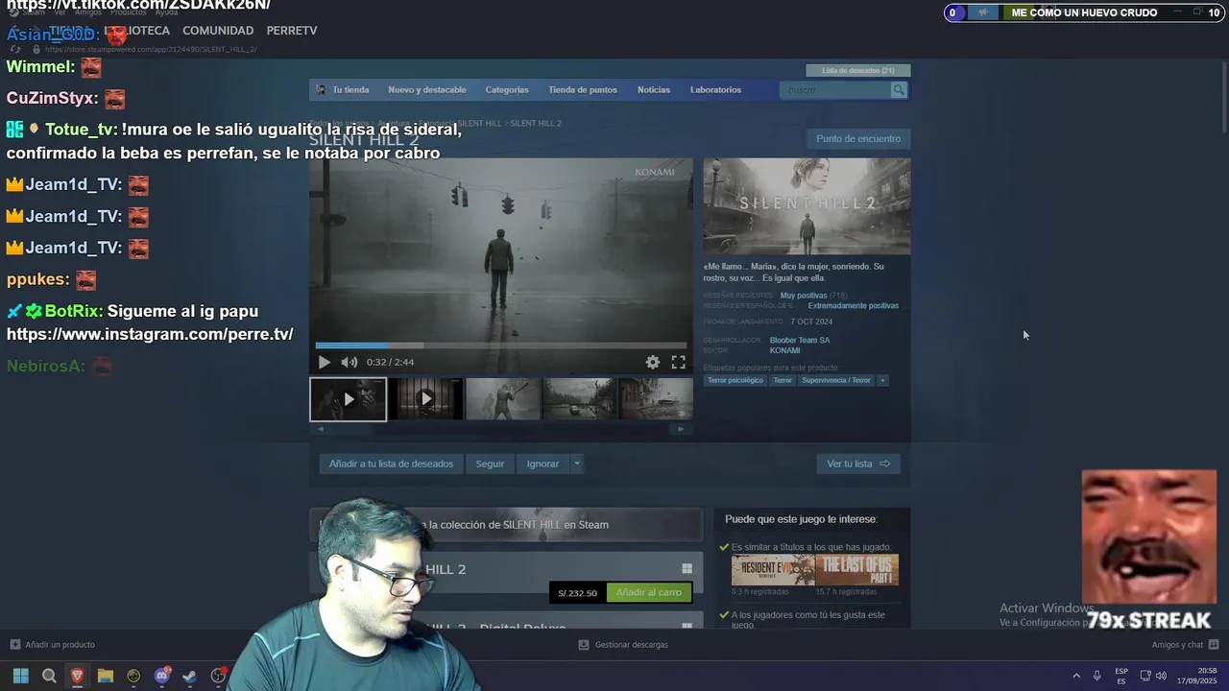Play the Silent Hill 2 trailer video
Screen dimensions: 1229x691
tap(325, 362)
